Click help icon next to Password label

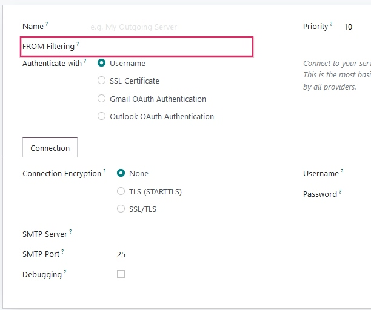click(x=340, y=192)
